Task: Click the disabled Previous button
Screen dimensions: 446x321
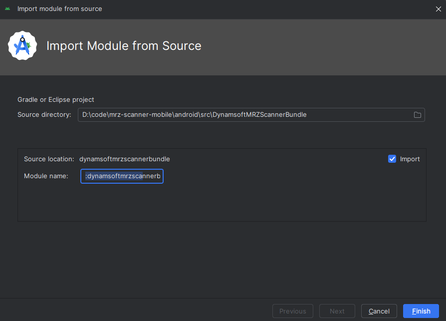Action: (x=292, y=311)
